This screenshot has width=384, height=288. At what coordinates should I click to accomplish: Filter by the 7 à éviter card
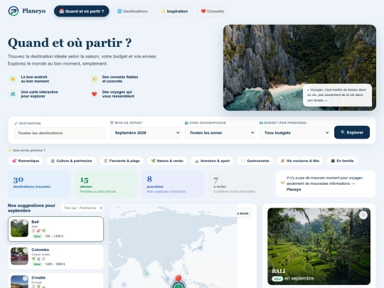pyautogui.click(x=240, y=183)
